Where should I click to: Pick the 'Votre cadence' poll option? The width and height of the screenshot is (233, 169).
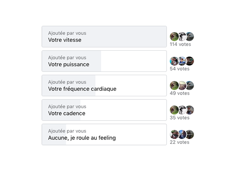click(x=104, y=110)
